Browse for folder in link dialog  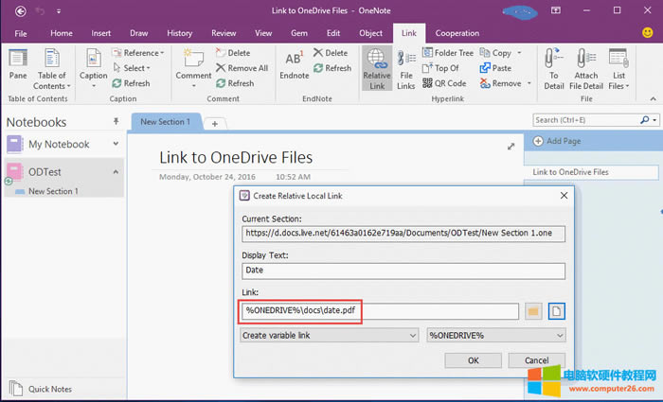point(533,311)
